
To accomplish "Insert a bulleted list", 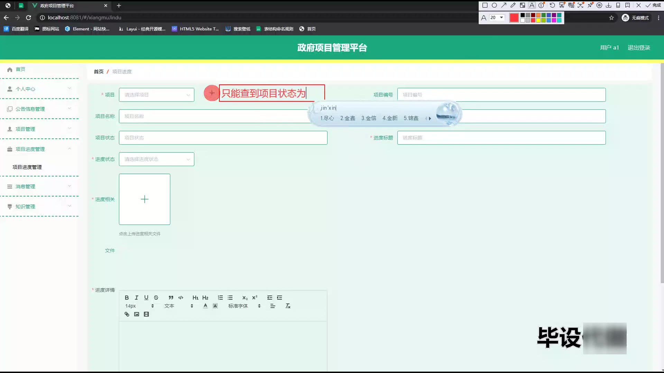I will pos(230,297).
